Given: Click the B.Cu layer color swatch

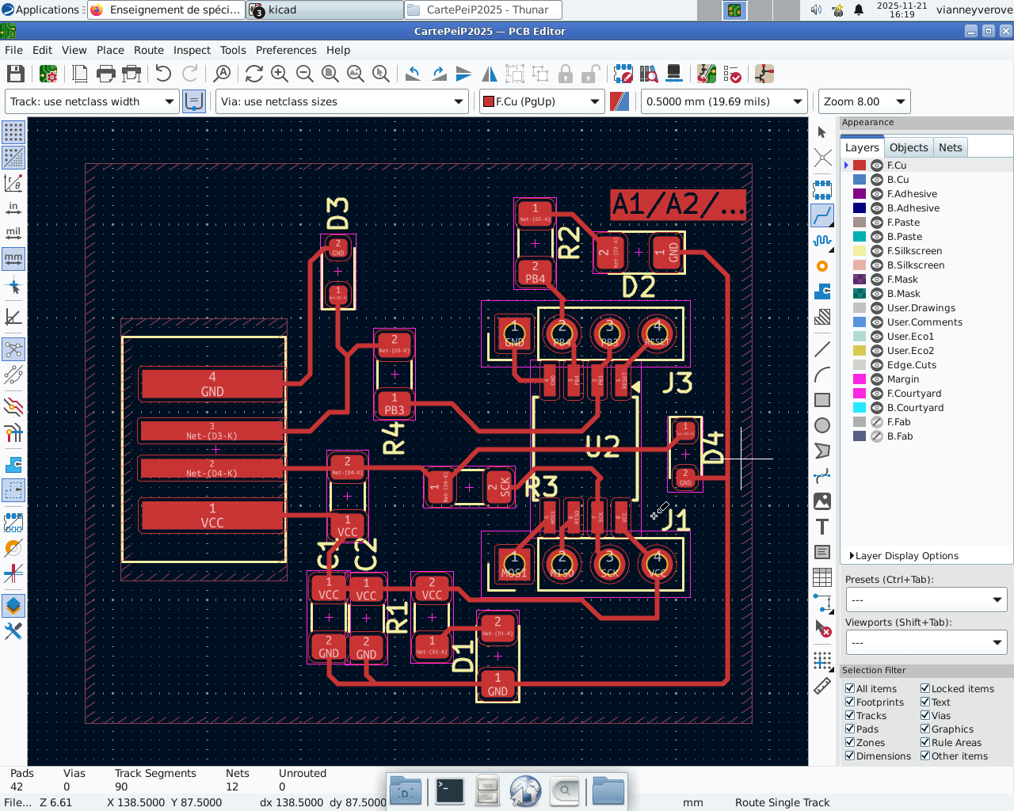Looking at the screenshot, I should coord(860,180).
